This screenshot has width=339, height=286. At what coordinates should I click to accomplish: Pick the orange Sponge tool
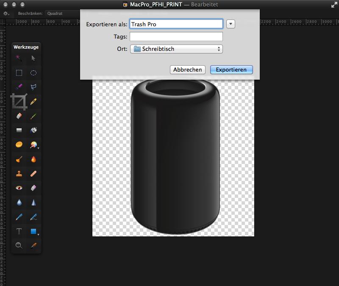(x=19, y=144)
